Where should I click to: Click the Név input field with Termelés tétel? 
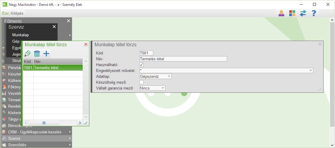(183, 59)
